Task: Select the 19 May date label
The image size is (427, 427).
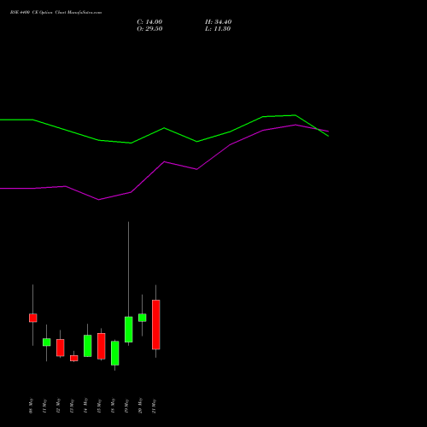Action: tap(126, 406)
